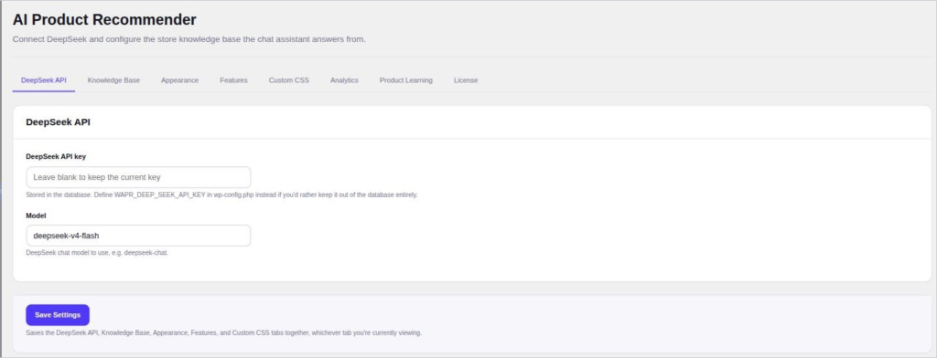
Task: Click the Save Settings button
Action: (x=58, y=315)
